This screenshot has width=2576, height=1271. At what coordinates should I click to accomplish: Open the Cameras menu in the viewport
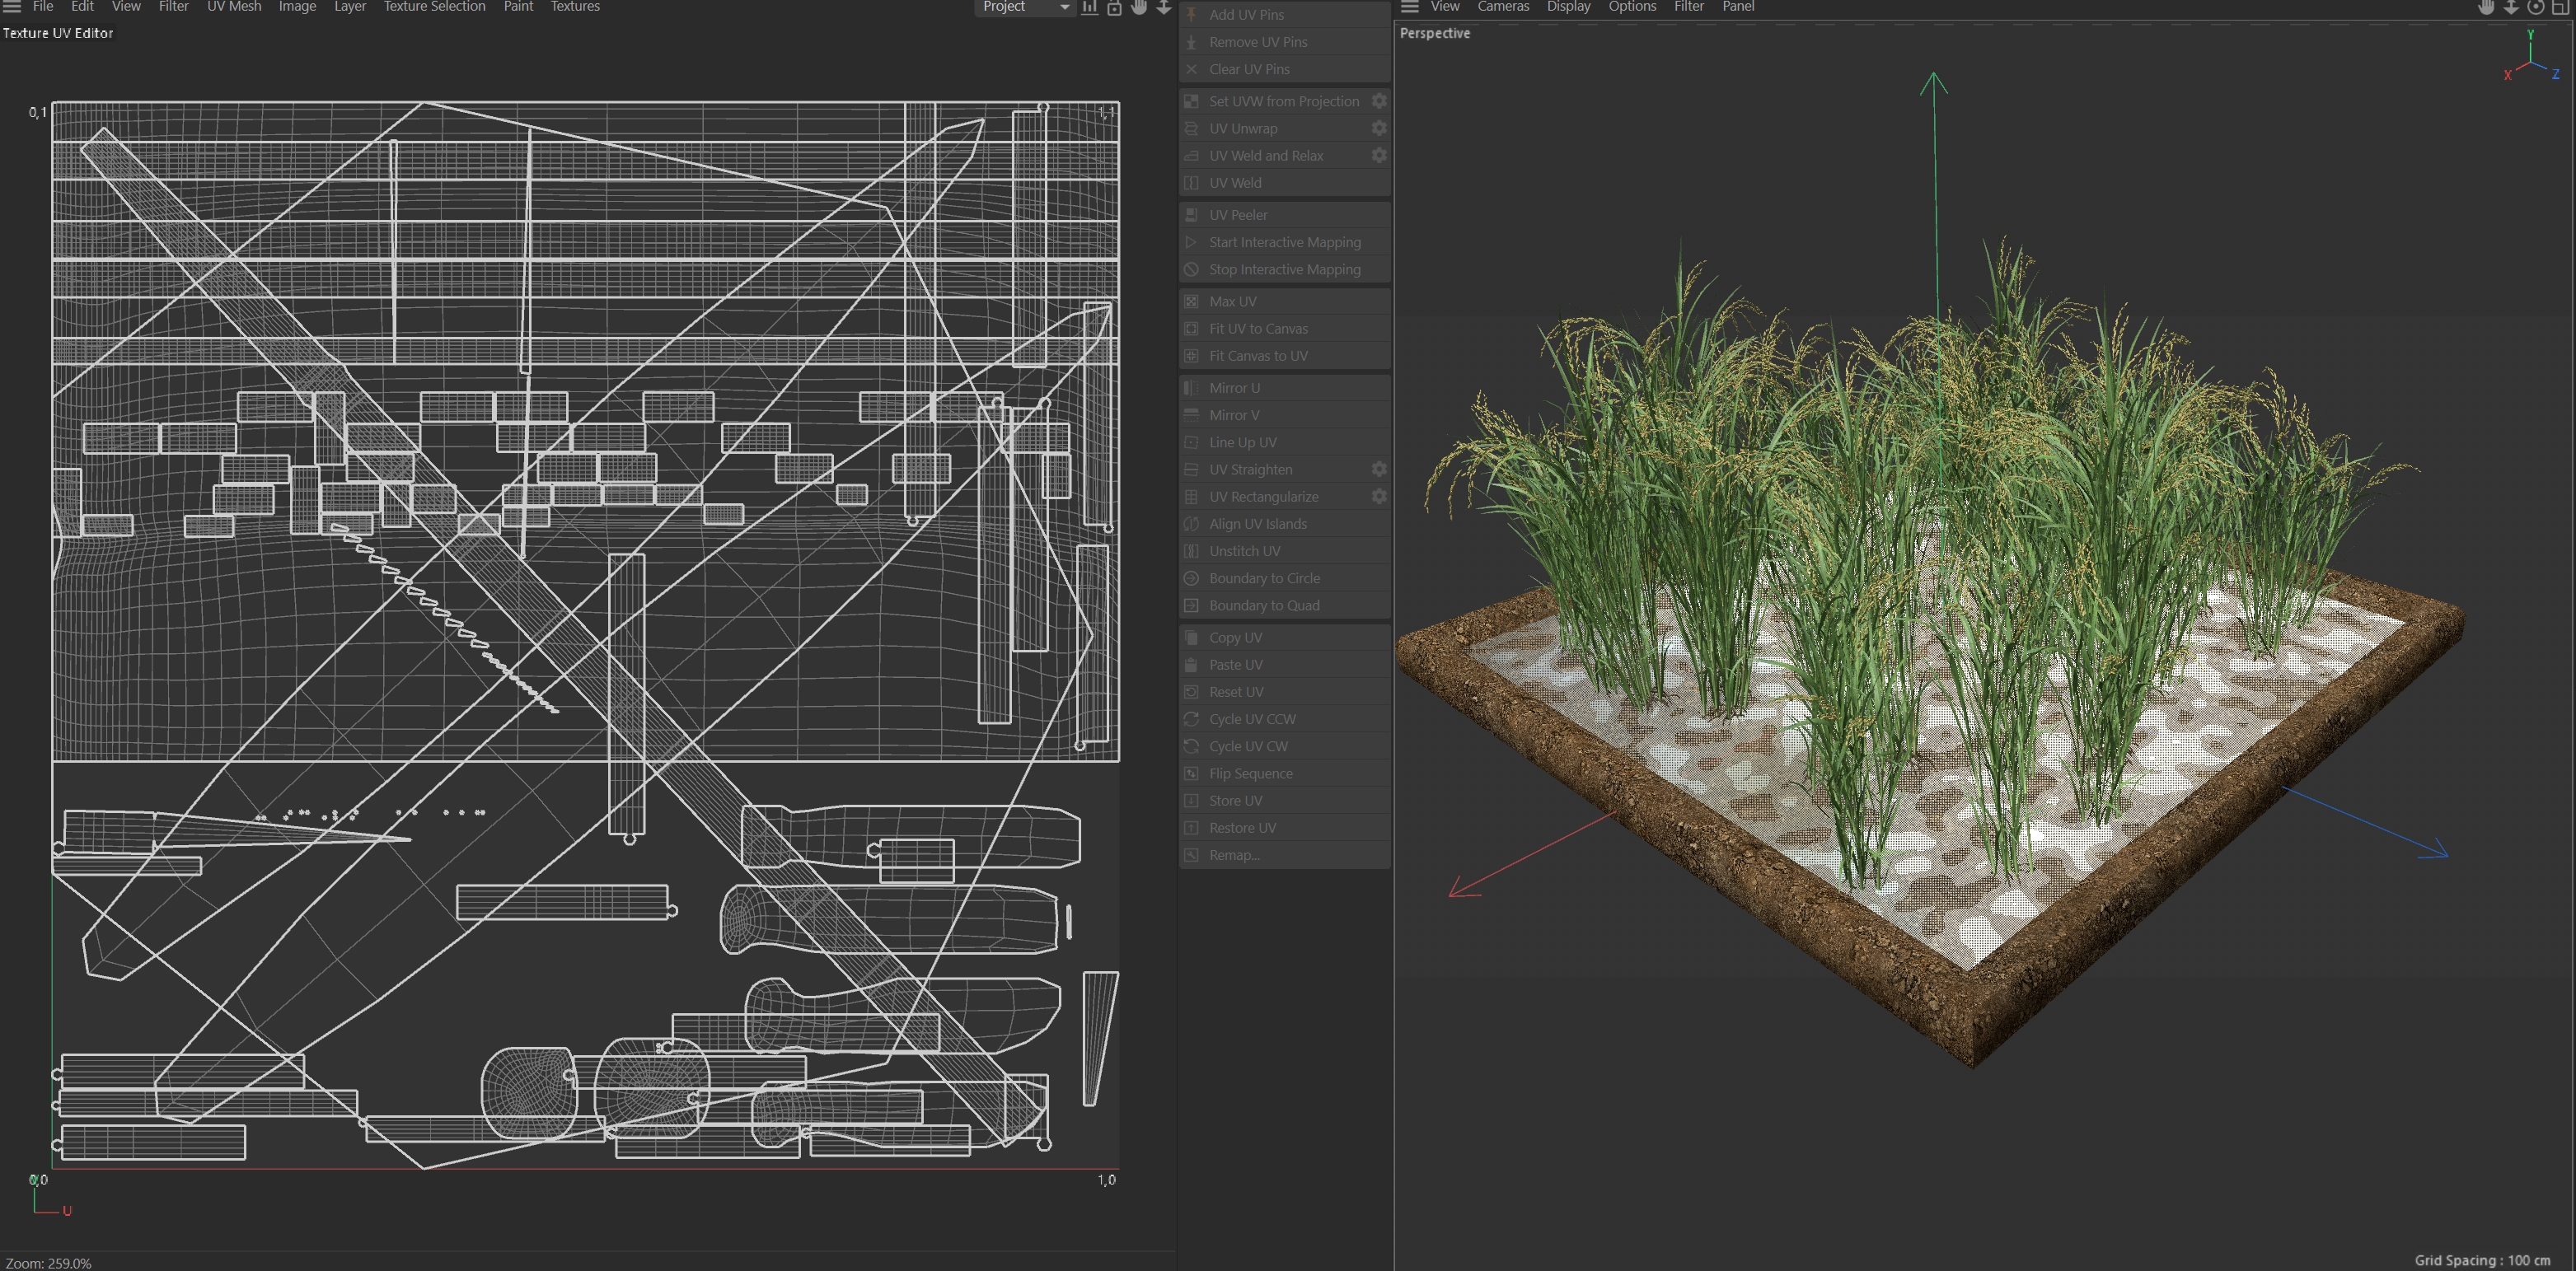click(1503, 7)
